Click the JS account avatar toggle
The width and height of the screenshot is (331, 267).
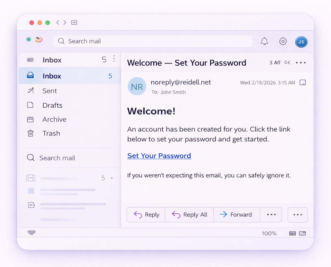coord(301,42)
